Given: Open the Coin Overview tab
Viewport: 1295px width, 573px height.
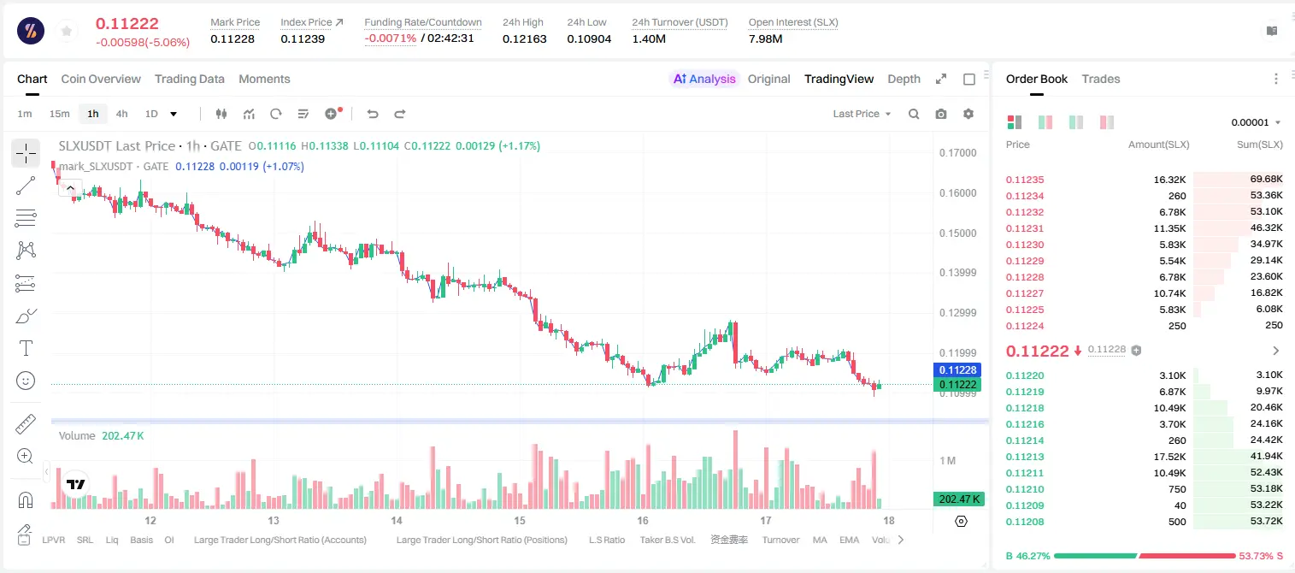Looking at the screenshot, I should click(x=101, y=79).
